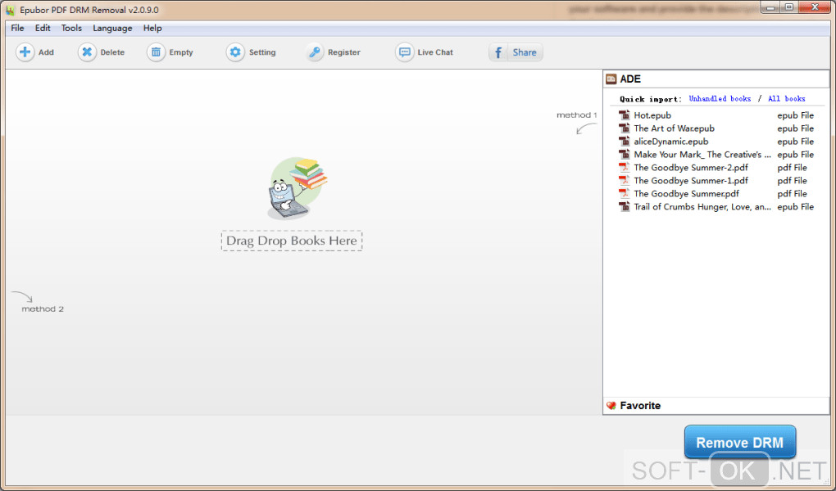The image size is (836, 491).
Task: Click PDF icon of The Goodbye Summer-2.pdf
Action: point(624,167)
